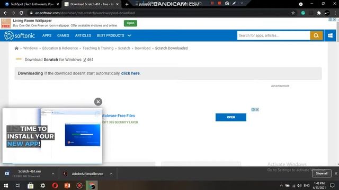Show hidden system tray icons
339x190 pixels.
pyautogui.click(x=281, y=185)
